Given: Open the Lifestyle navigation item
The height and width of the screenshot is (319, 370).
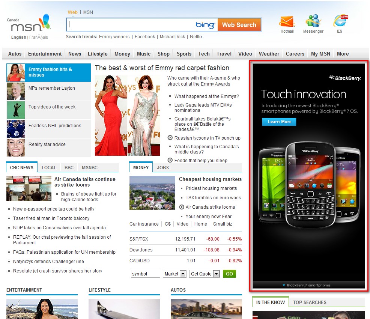Looking at the screenshot, I should 98,54.
